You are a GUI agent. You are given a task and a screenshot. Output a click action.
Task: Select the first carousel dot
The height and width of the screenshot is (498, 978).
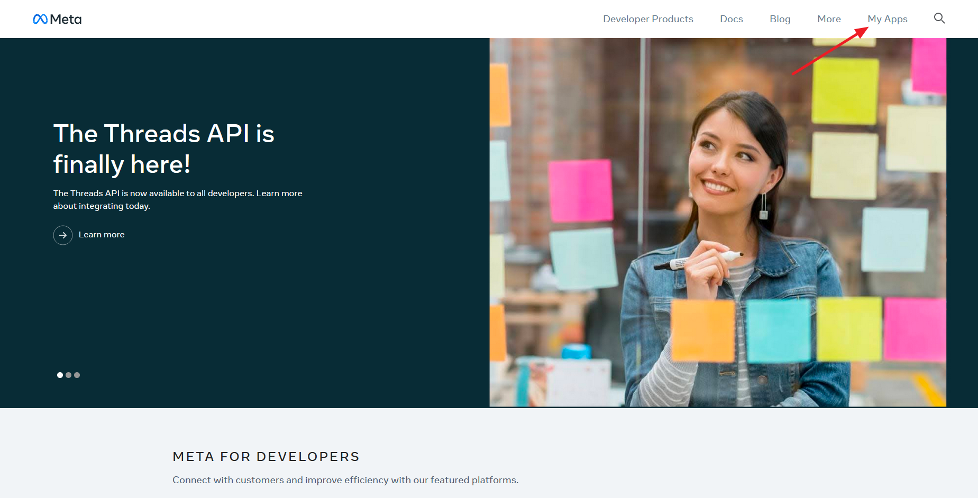pyautogui.click(x=60, y=375)
